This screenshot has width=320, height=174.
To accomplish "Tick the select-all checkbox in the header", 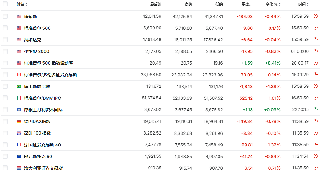I will pyautogui.click(x=5, y=4).
